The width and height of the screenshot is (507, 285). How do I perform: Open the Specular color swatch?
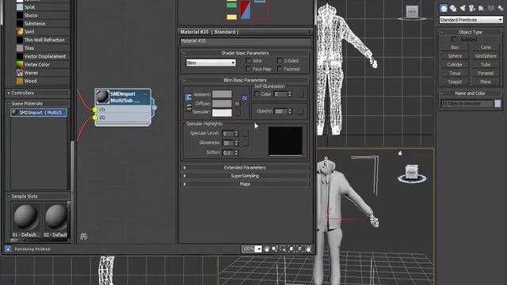(x=222, y=112)
